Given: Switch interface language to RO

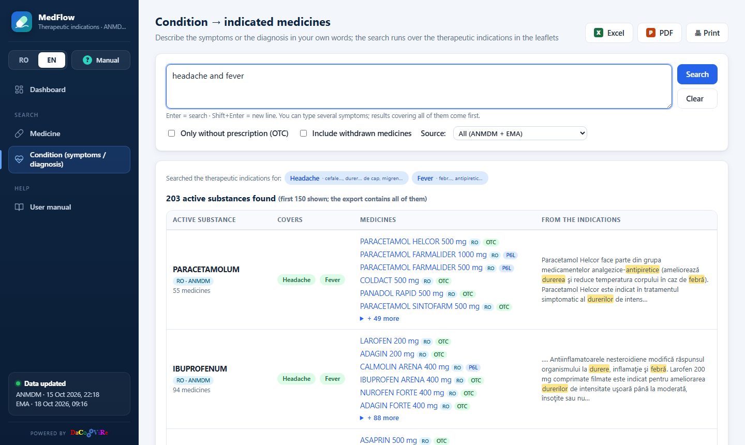Looking at the screenshot, I should click(x=24, y=60).
